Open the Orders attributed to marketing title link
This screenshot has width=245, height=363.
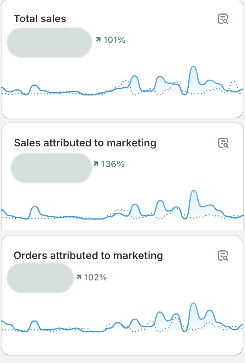click(x=88, y=255)
